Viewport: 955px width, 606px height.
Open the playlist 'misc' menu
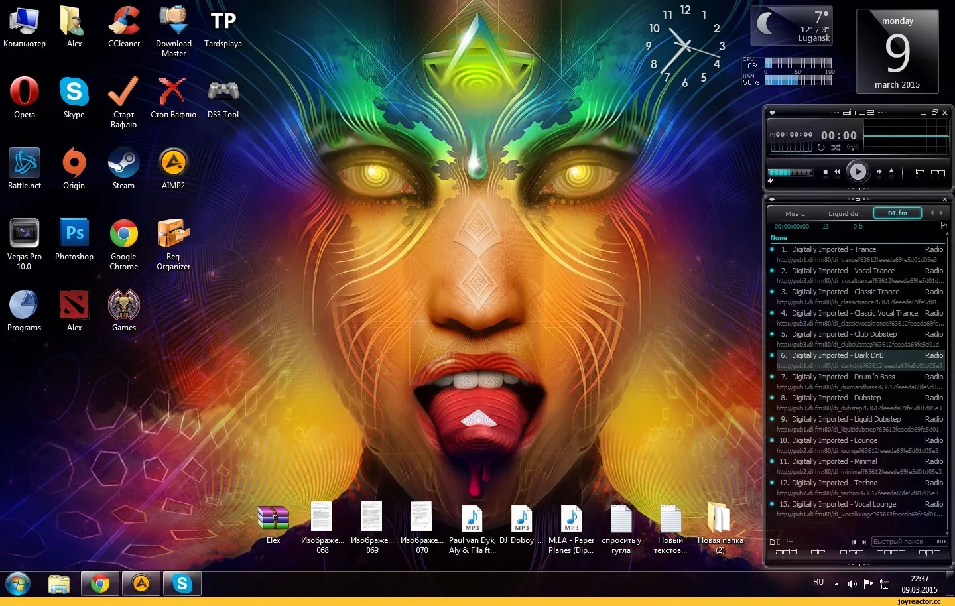click(852, 552)
